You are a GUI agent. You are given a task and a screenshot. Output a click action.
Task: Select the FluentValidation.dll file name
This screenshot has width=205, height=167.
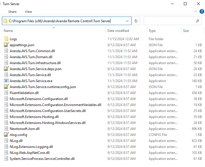tap(24, 93)
